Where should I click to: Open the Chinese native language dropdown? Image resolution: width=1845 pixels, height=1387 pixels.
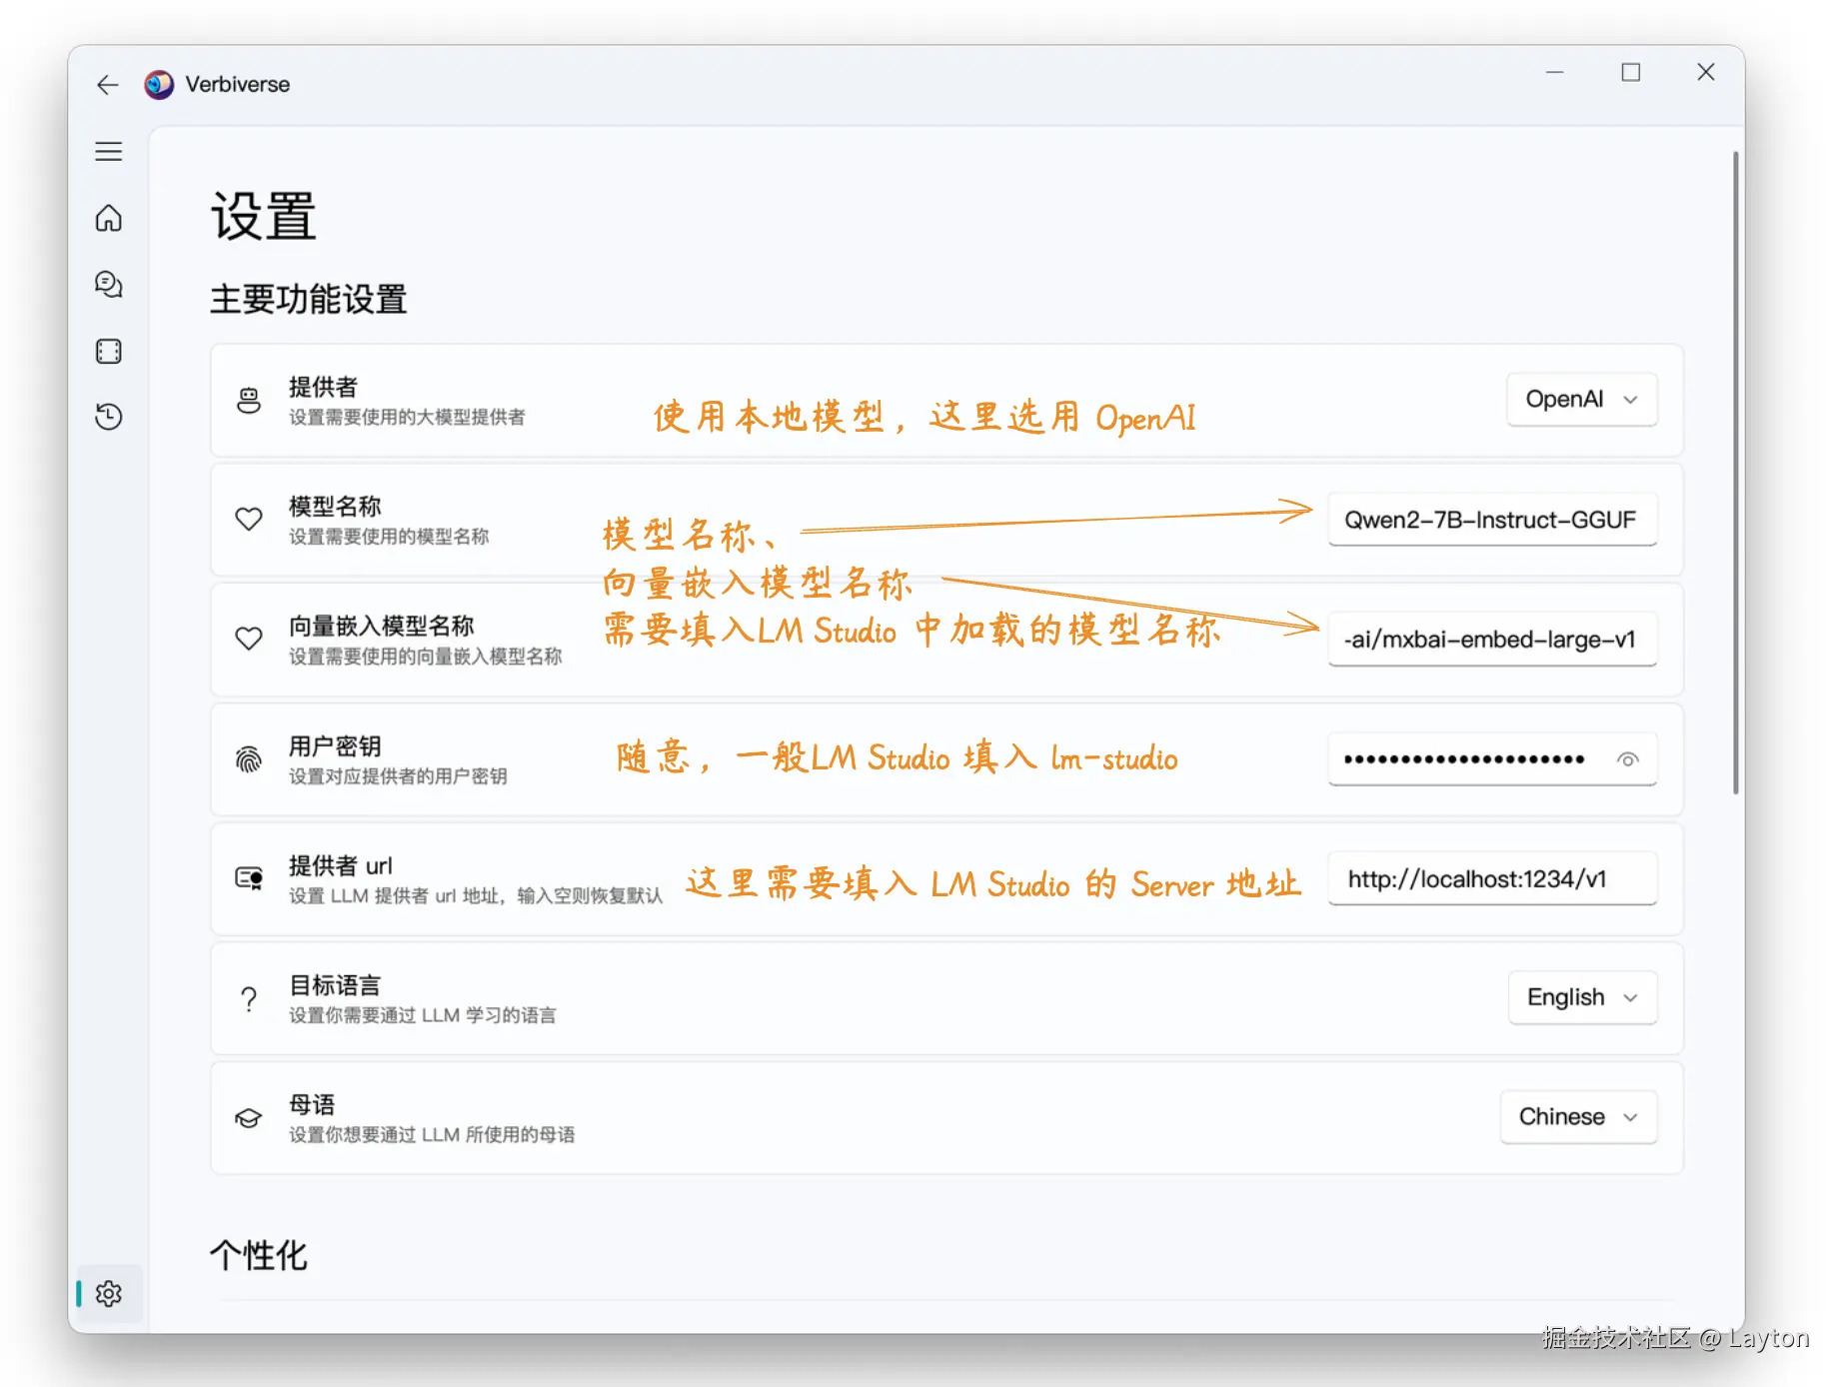(1579, 1117)
